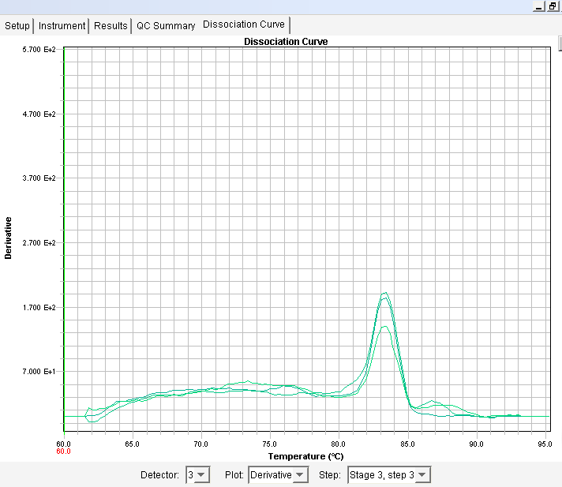
Task: Click the 95.0 temperature axis label
Action: coord(545,444)
